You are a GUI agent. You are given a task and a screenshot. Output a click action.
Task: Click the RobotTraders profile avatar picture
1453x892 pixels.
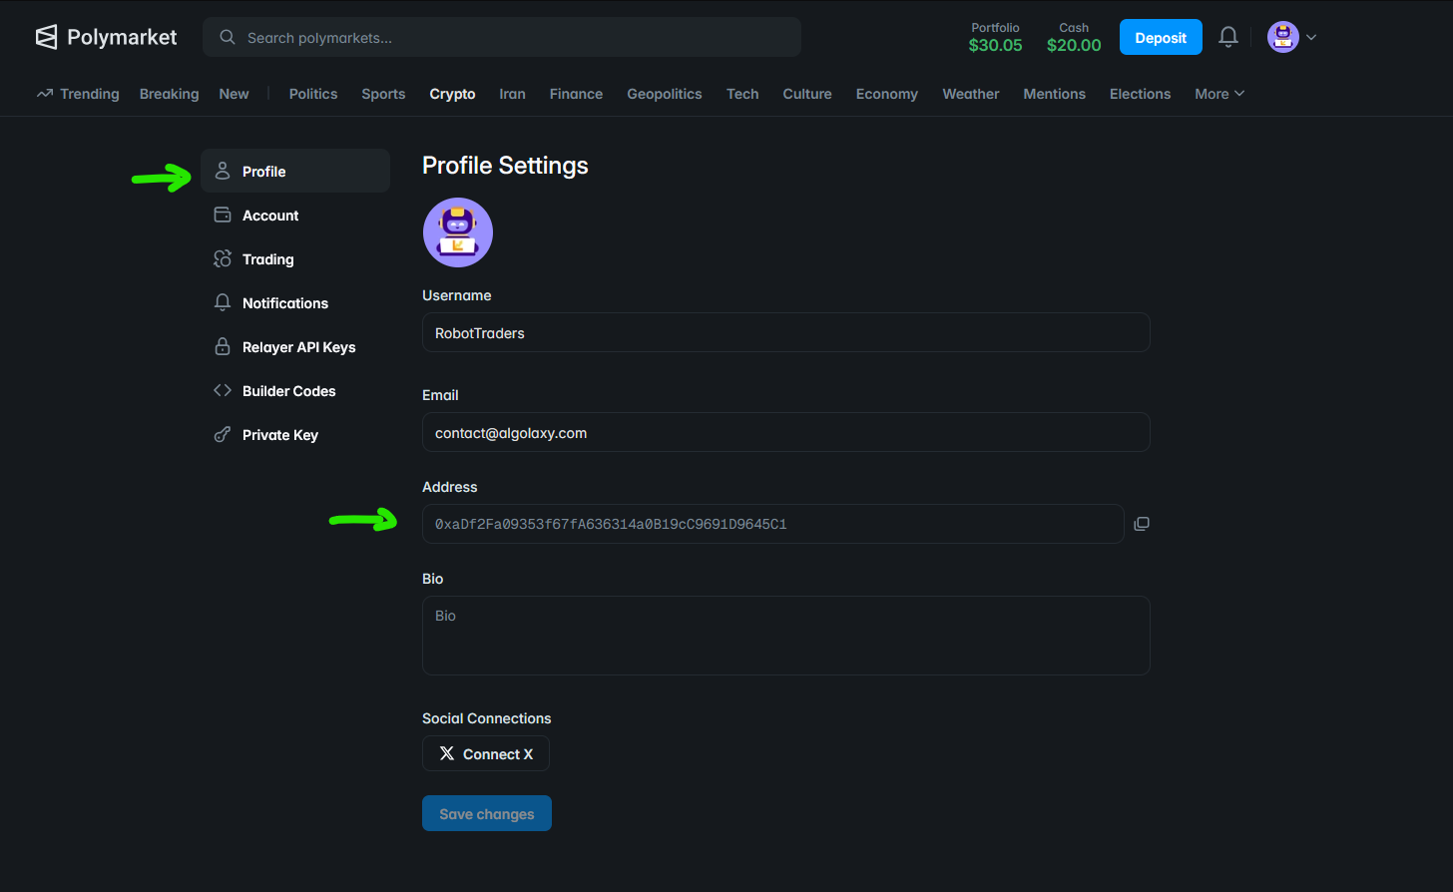[x=457, y=231]
